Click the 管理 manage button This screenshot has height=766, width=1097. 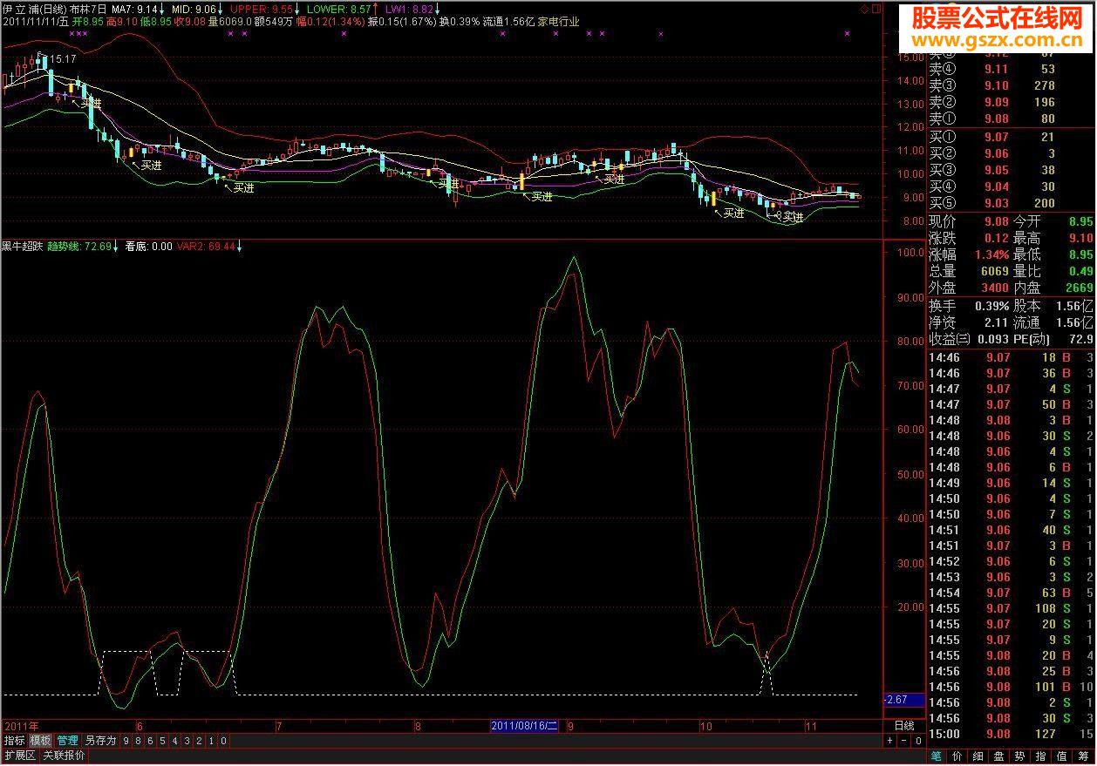(67, 741)
